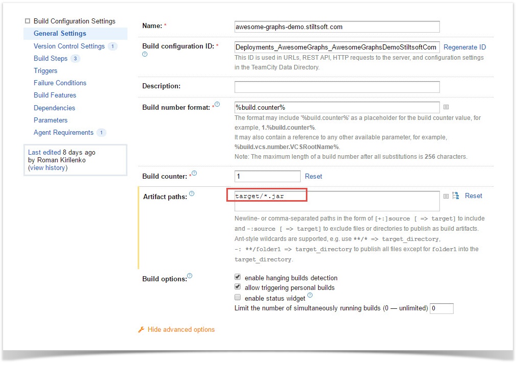520x365 pixels.
Task: Toggle allow triggering personal builds
Action: (238, 287)
